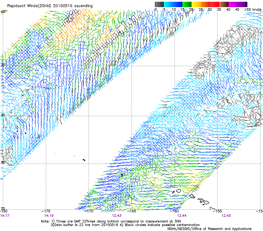Image resolution: width=263 pixels, height=231 pixels.
Task: Select the gray 0-5 knots legend swatch
Action: 159,4
